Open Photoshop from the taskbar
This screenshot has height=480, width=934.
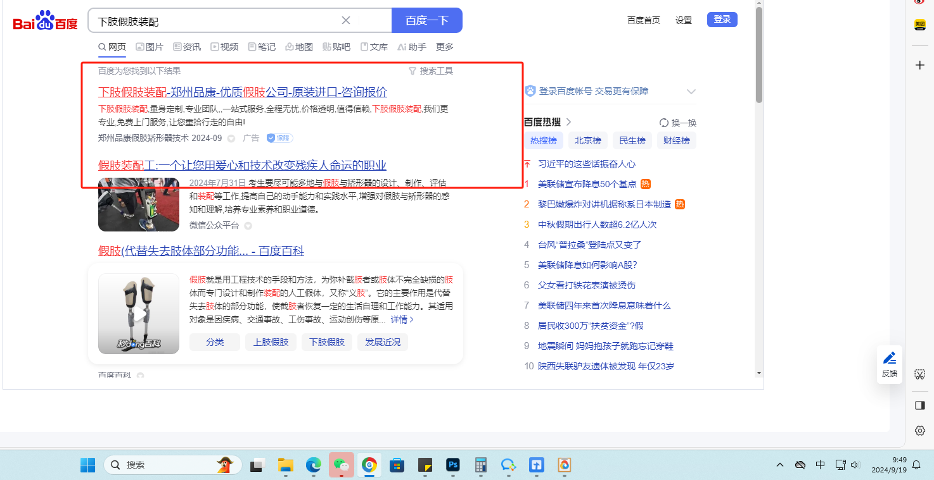tap(452, 465)
